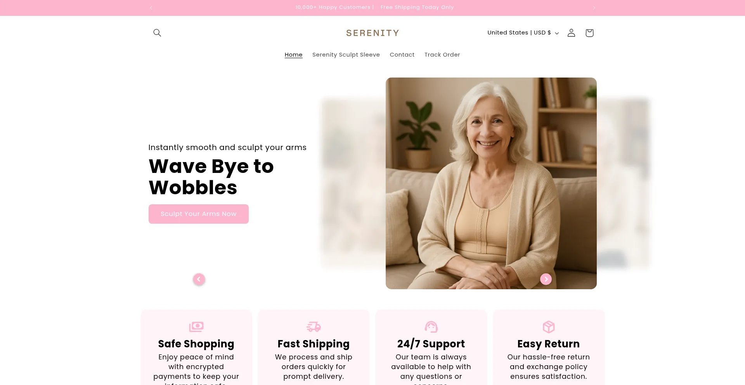Click the Free Shipping Today Only announcement

coord(417,7)
